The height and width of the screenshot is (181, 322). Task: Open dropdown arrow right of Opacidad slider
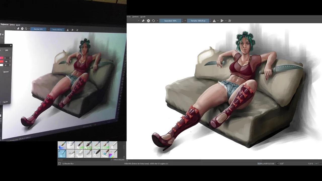tap(185, 21)
